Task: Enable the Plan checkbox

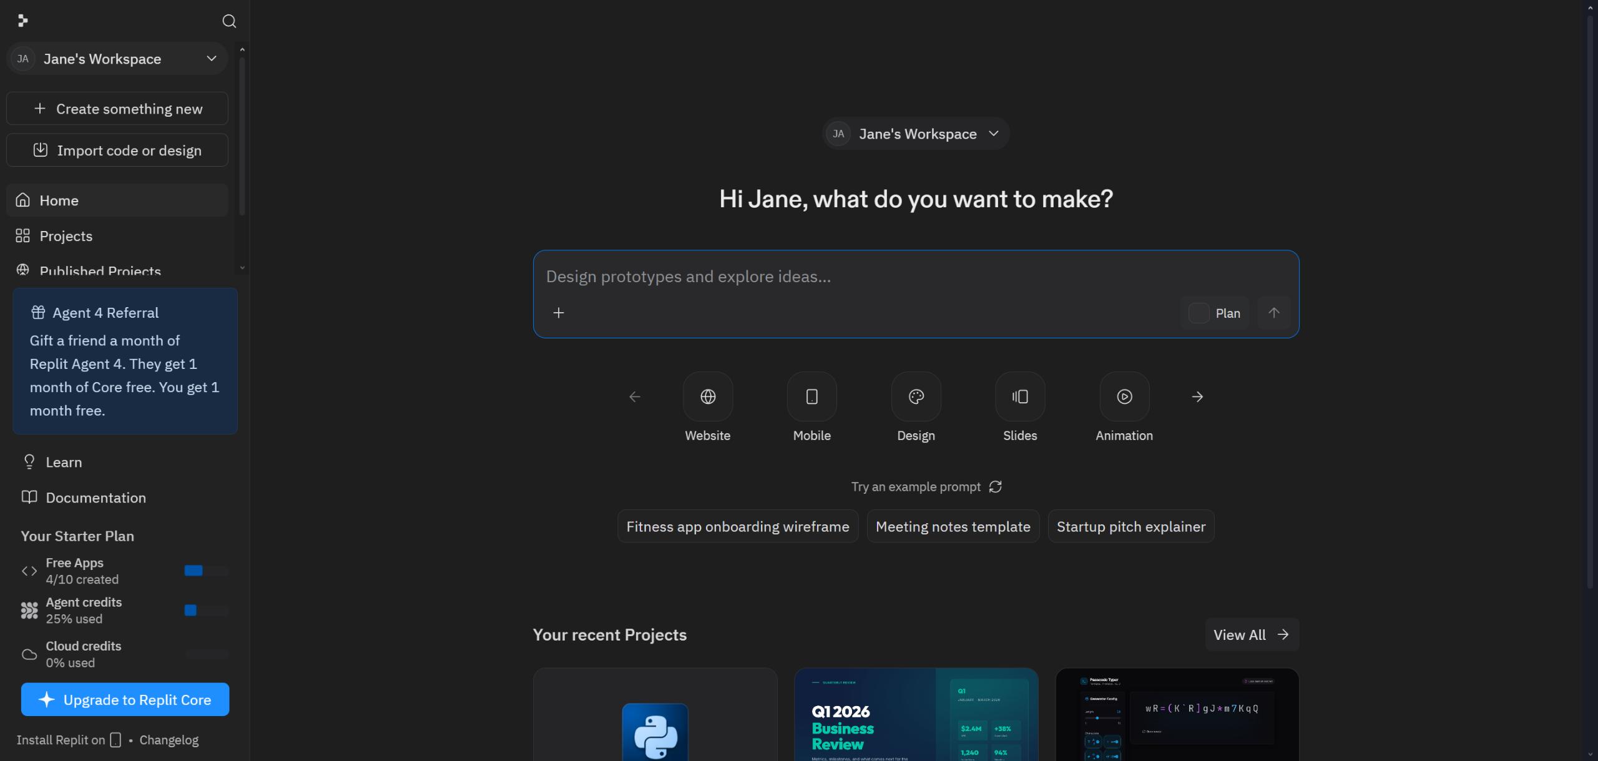Action: pos(1198,313)
